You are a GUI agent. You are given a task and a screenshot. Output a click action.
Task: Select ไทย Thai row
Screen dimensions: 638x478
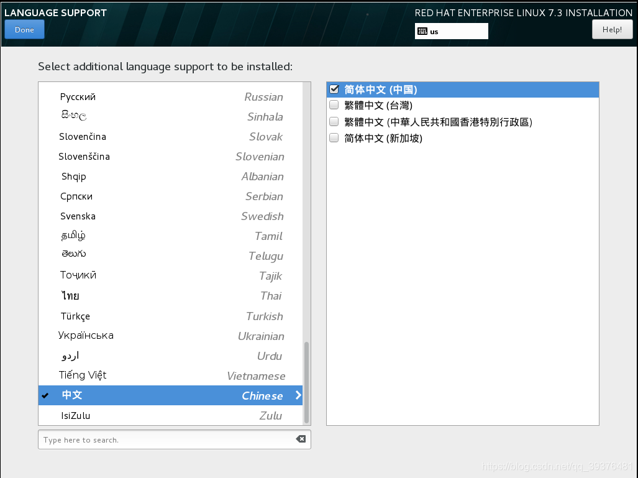click(x=170, y=296)
